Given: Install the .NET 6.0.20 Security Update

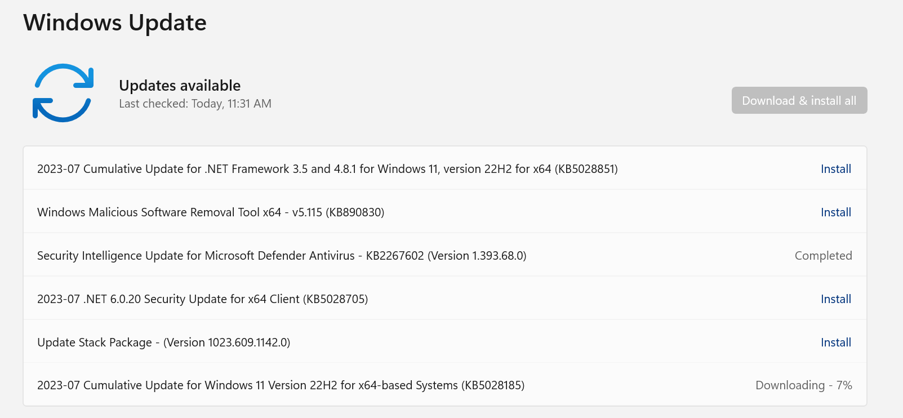Looking at the screenshot, I should 836,299.
